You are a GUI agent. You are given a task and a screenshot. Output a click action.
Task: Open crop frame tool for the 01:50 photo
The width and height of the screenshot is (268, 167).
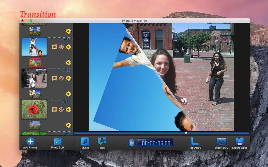click(x=54, y=78)
